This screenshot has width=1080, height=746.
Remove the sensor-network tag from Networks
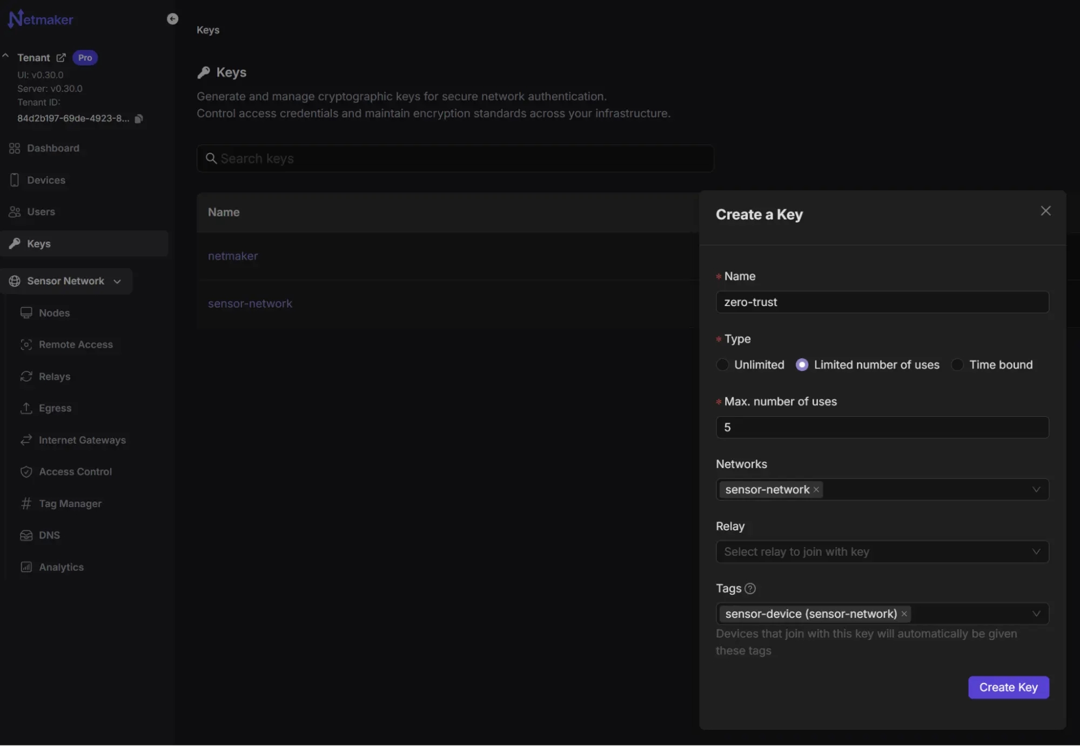click(816, 490)
